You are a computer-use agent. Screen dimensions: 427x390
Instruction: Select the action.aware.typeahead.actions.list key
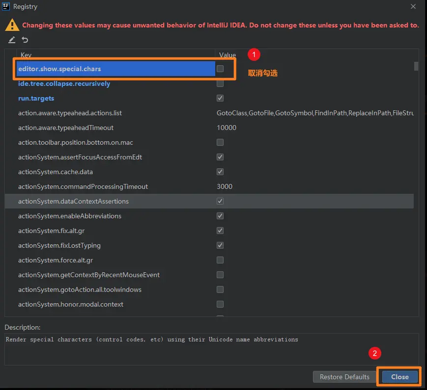click(x=70, y=113)
